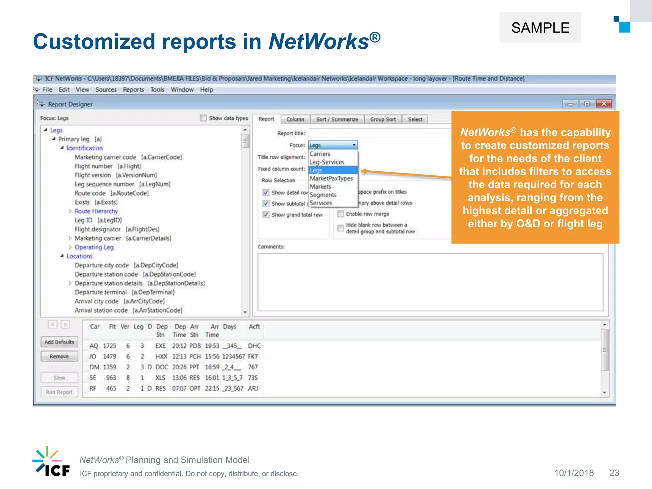Open the Help menu
The image size is (652, 489).
[x=206, y=89]
